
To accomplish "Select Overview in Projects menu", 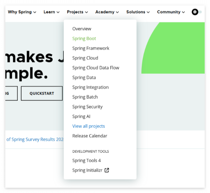I will (x=82, y=29).
